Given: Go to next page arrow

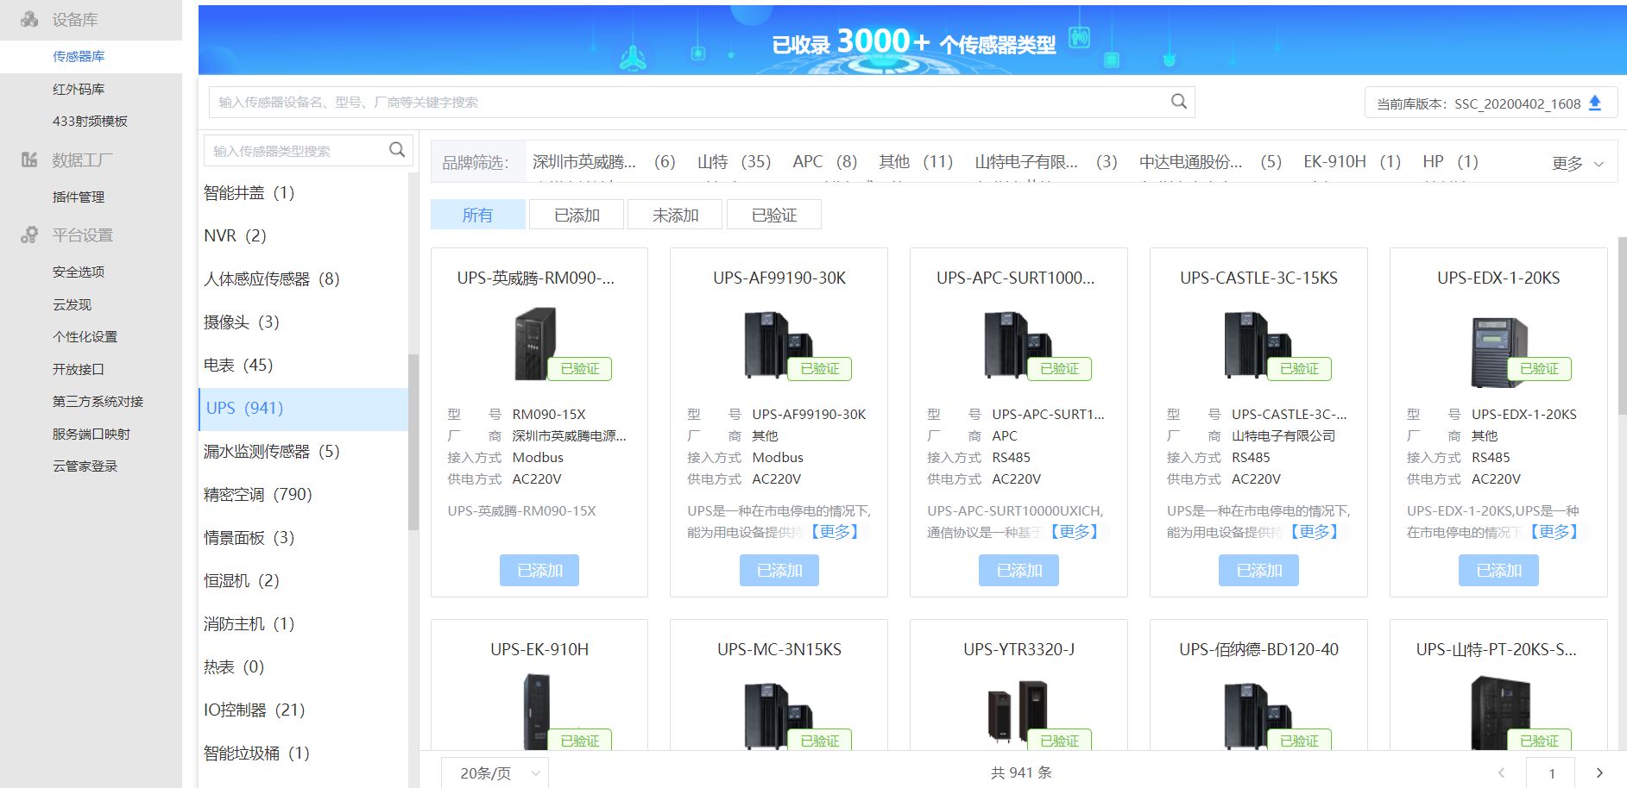Looking at the screenshot, I should coord(1599,772).
